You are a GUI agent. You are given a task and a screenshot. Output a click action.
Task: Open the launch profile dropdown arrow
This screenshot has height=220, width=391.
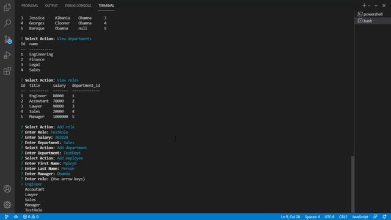tap(369, 5)
